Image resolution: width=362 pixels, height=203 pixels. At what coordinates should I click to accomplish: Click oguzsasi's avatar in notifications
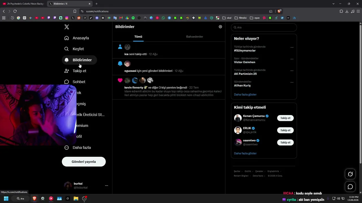pos(128,64)
